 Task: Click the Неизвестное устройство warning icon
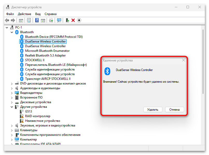point(22,121)
